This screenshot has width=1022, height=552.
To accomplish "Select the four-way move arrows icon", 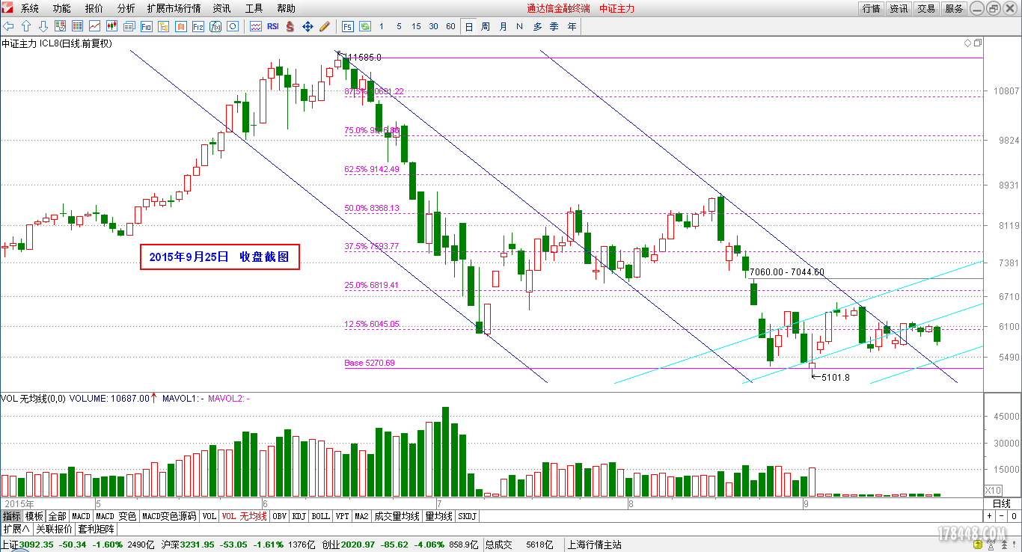I will click(307, 26).
